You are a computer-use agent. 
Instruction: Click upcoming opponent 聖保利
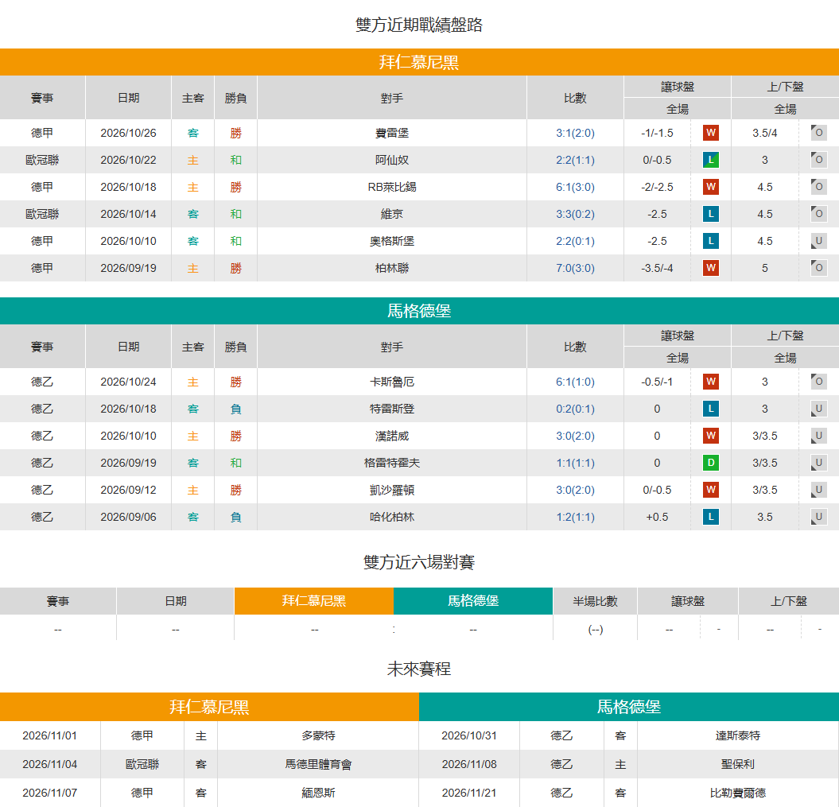[738, 765]
